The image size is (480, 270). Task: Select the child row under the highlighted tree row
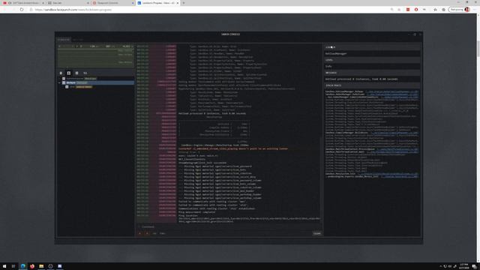click(x=96, y=87)
